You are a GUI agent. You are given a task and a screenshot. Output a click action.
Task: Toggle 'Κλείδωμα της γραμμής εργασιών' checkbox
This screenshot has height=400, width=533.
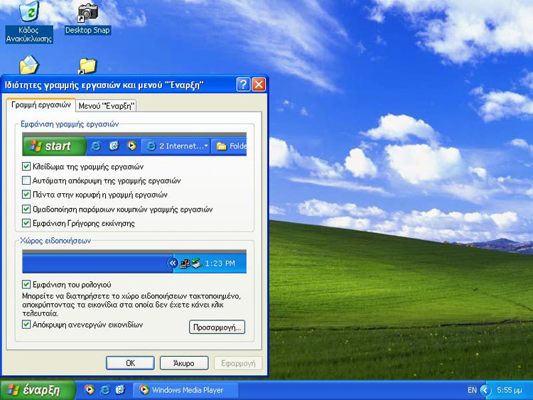pyautogui.click(x=26, y=166)
